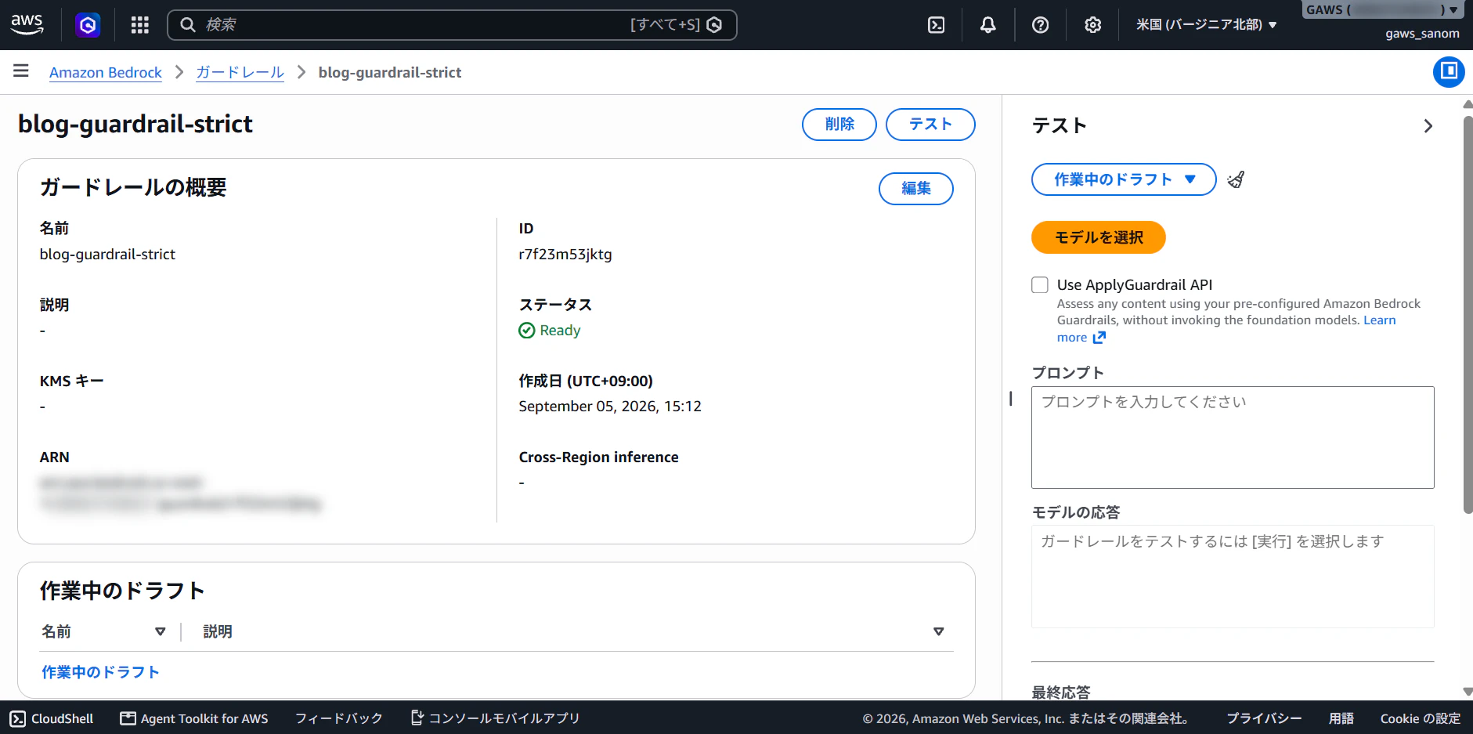Open the services grid menu icon
The height and width of the screenshot is (734, 1473).
coord(140,25)
